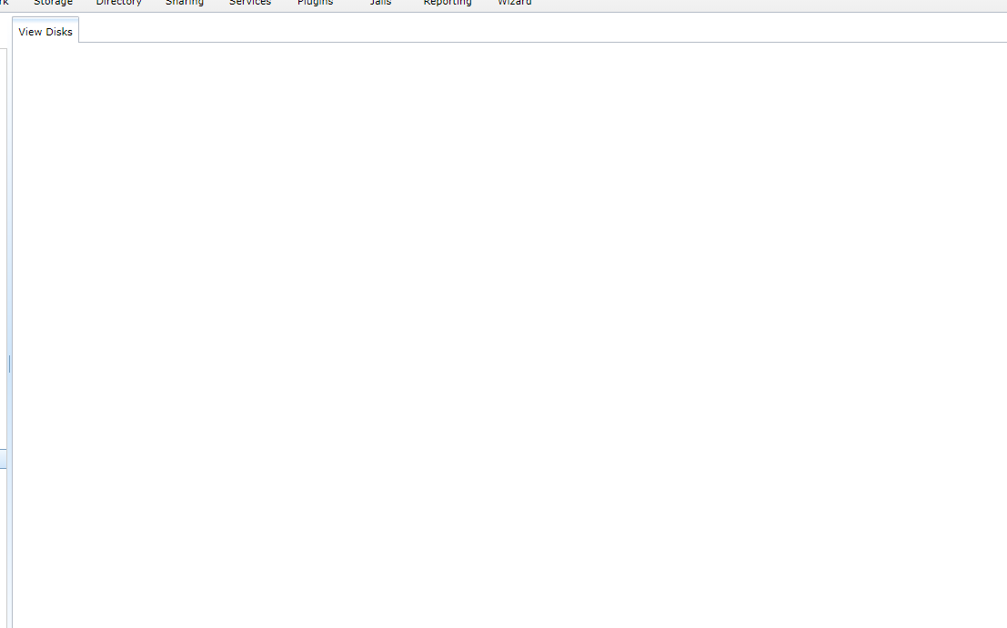
Task: Open the Services menu
Action: click(250, 3)
